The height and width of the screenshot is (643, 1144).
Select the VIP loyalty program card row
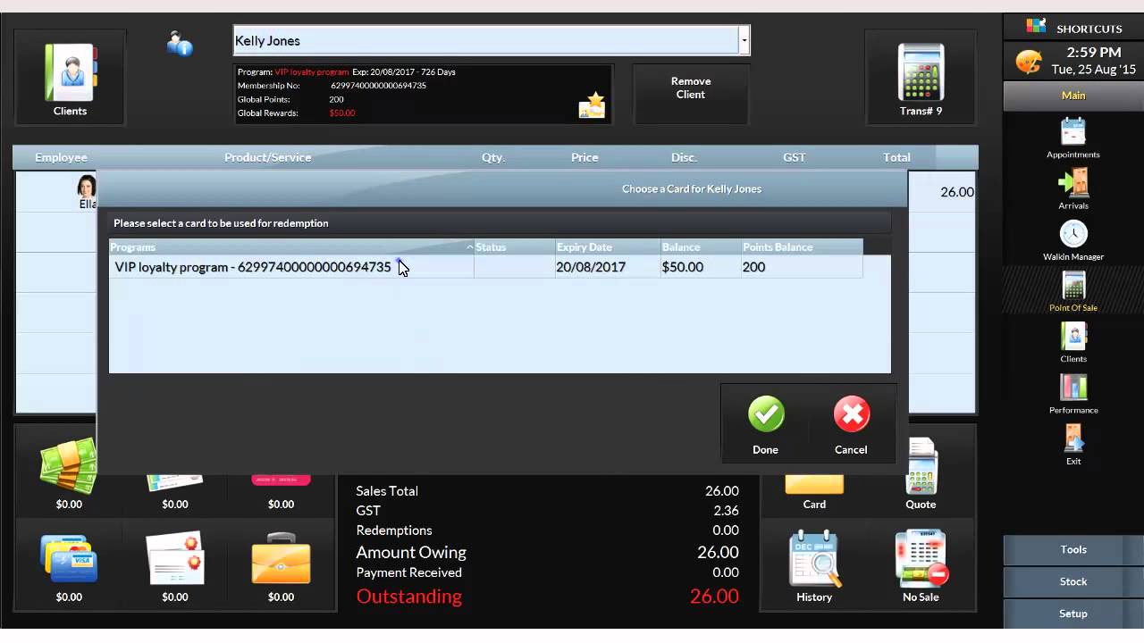pos(485,266)
